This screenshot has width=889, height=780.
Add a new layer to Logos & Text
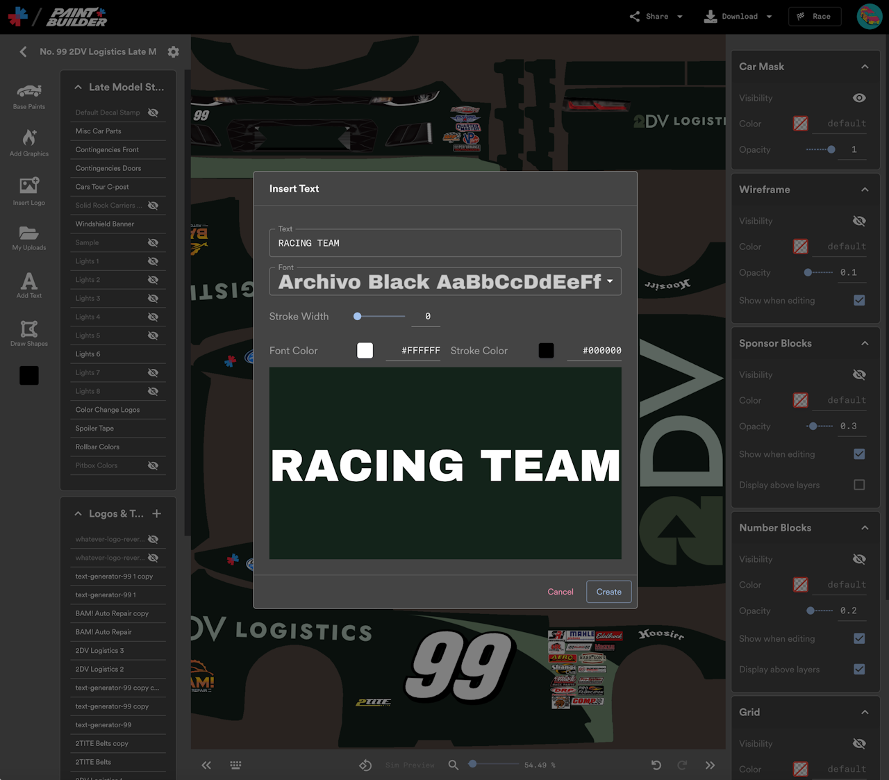click(157, 513)
